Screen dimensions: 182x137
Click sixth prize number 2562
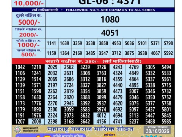[x=69, y=67]
